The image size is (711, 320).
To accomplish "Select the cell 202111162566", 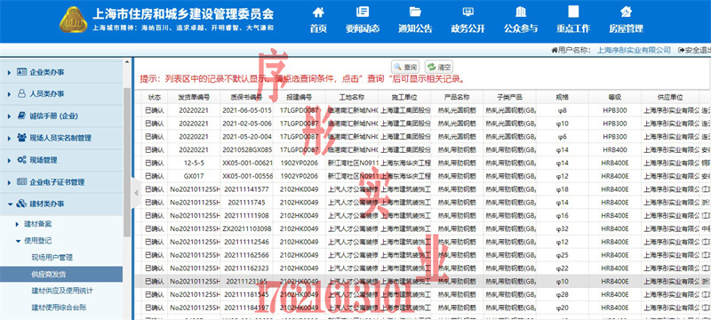I will [x=247, y=255].
